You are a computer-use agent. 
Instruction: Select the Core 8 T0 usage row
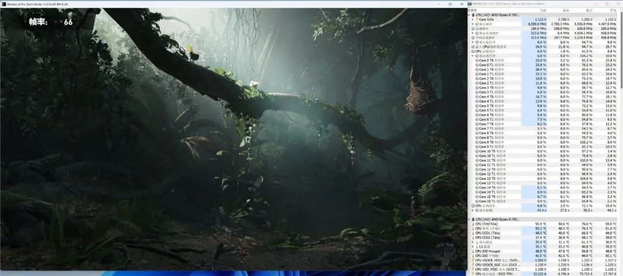(543, 133)
